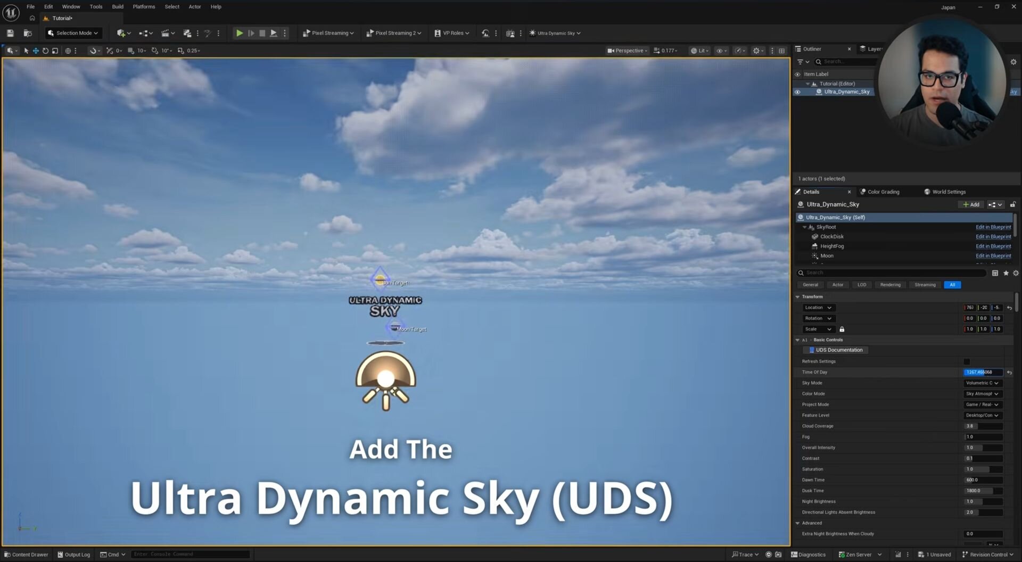Click the quick add actor icon
Viewport: 1022px width, 562px height.
121,33
